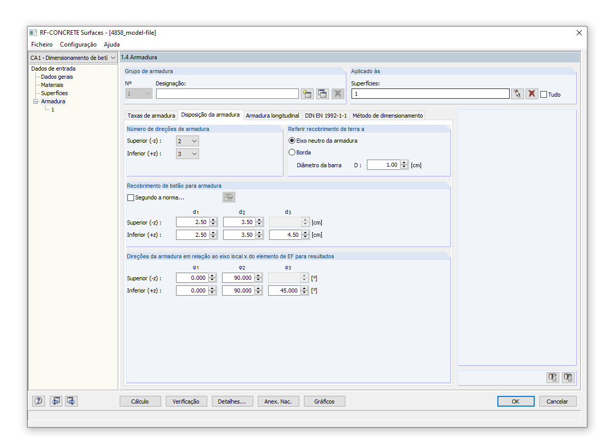This screenshot has width=613, height=446.
Task: Click RF-CONCRETE Surfaces title bar icon
Action: [33, 33]
